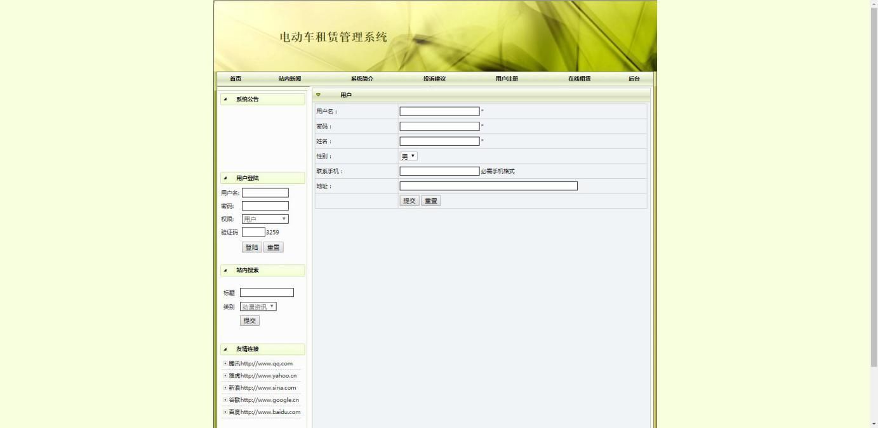This screenshot has width=878, height=428.
Task: Click the scrollbar up arrow
Action: click(x=874, y=3)
